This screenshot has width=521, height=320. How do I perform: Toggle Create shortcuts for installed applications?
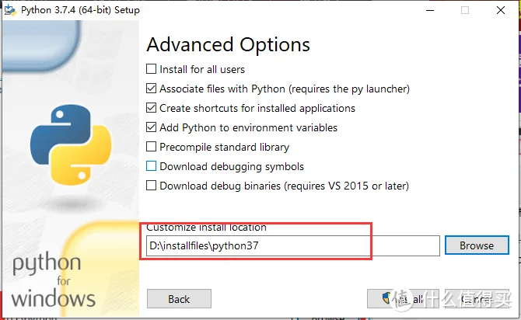[x=151, y=108]
